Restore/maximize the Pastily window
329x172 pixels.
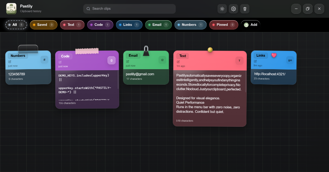click(307, 9)
